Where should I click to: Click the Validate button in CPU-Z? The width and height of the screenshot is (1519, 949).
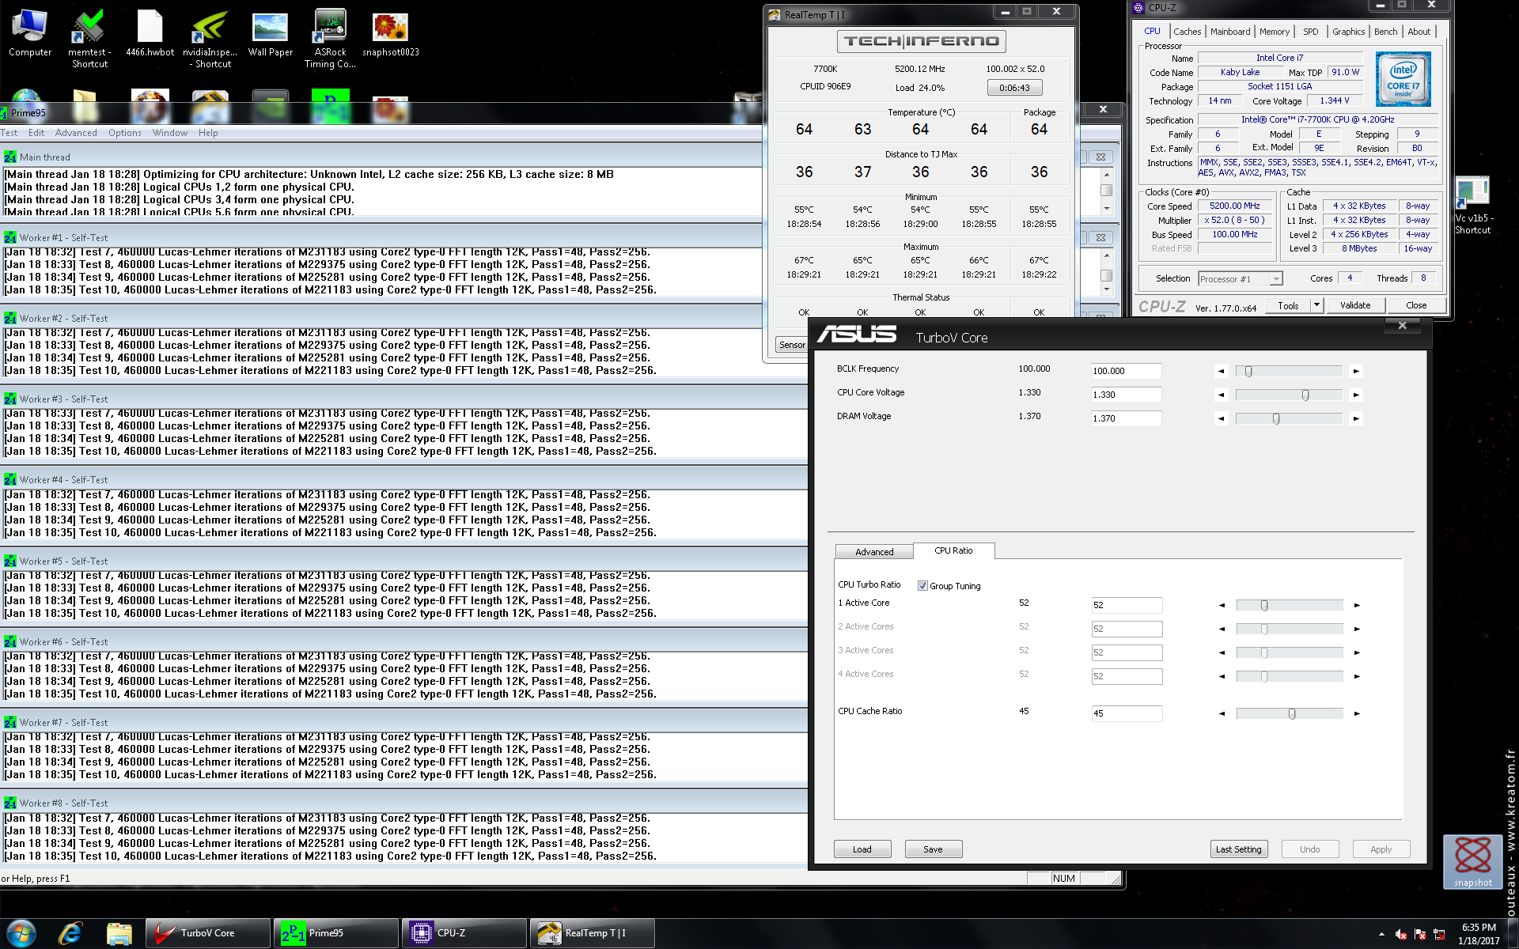coord(1355,305)
